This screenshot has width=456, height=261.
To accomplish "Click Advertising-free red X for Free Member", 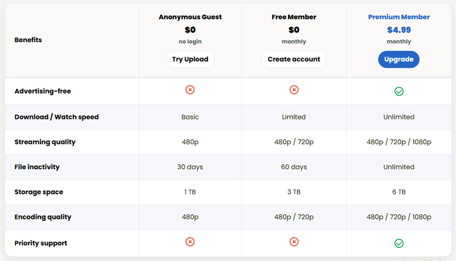I will [x=294, y=90].
